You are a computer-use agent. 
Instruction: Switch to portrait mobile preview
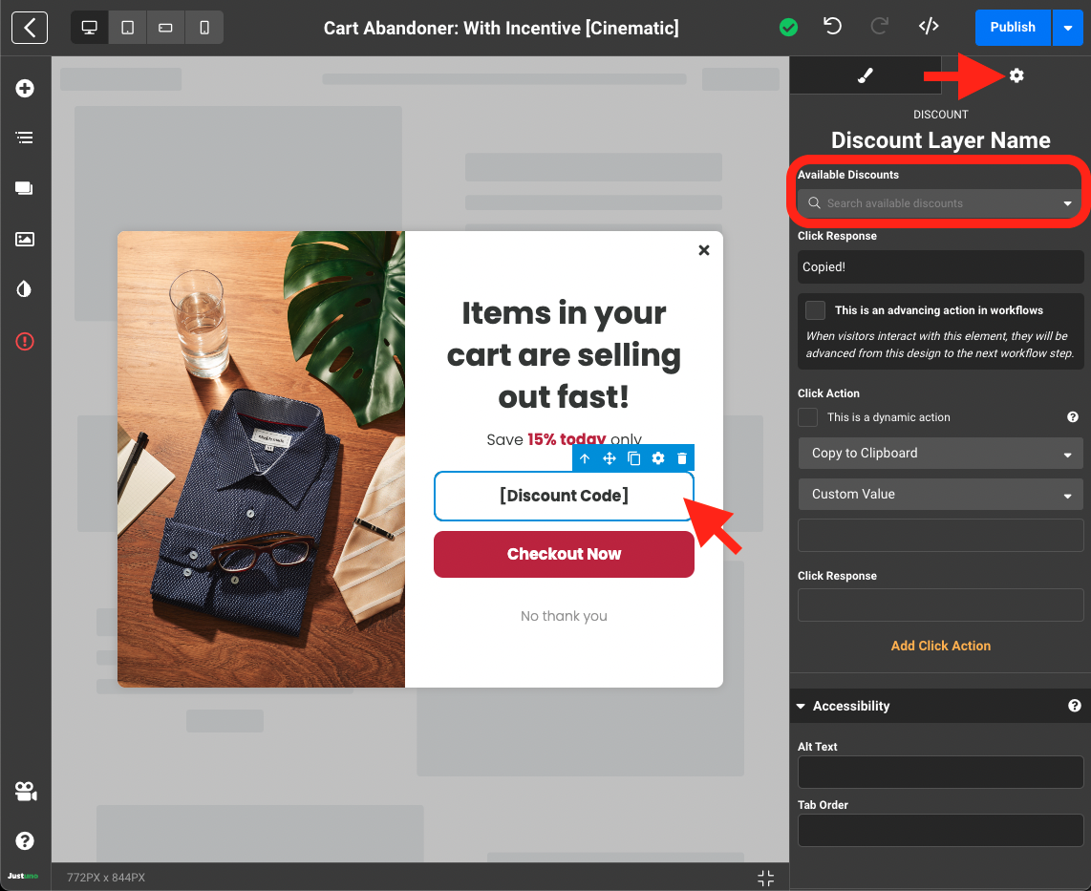[203, 28]
